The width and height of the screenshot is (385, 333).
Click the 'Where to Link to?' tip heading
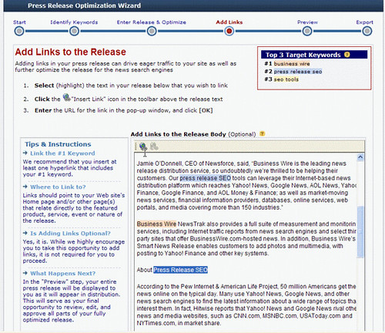tap(58, 187)
